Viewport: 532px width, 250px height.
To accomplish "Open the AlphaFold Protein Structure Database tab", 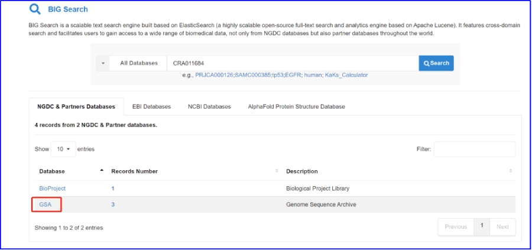I will coord(296,106).
